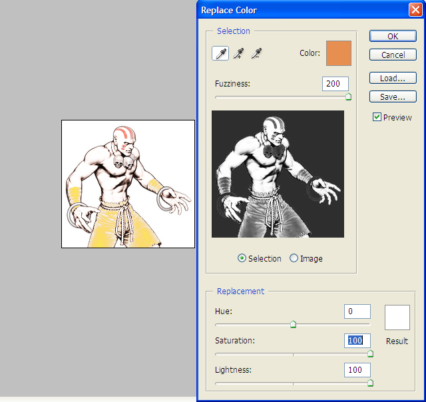
Task: Select the Subtract from Sample eyedropper
Action: 256,53
